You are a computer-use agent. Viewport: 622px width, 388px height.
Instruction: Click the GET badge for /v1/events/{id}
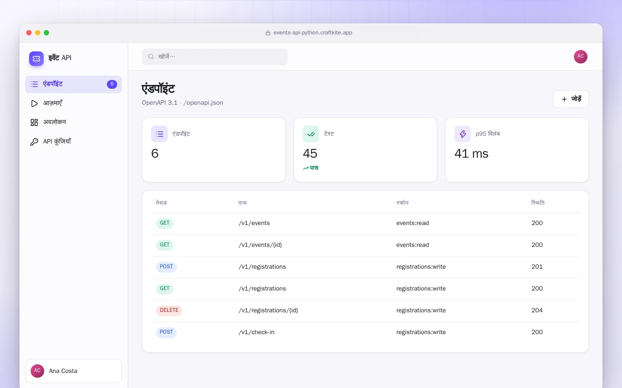165,245
